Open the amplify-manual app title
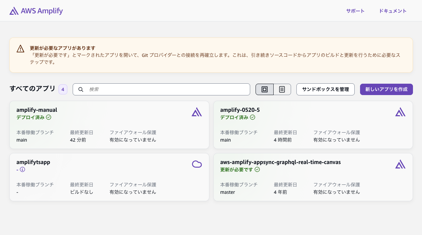 pos(37,110)
